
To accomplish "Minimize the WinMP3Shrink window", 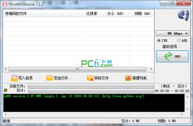I will [164, 3].
